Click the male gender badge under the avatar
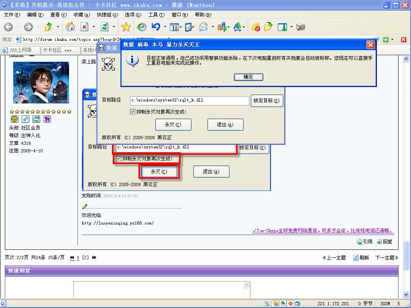Image resolution: width=411 pixels, height=308 pixels. [25, 119]
